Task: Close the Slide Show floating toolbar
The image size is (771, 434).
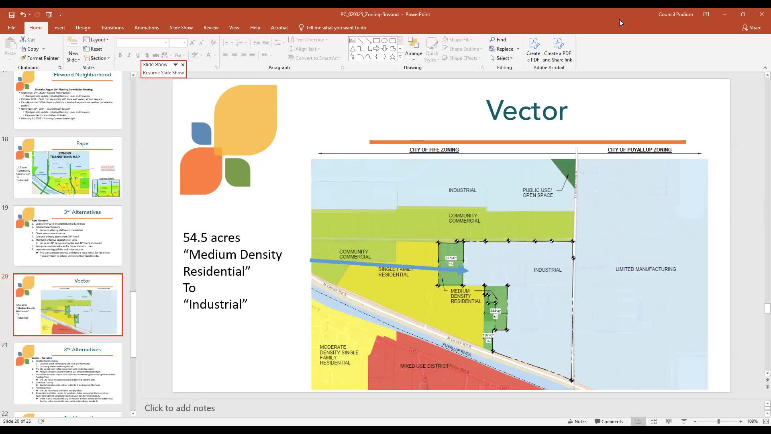Action: (x=183, y=65)
